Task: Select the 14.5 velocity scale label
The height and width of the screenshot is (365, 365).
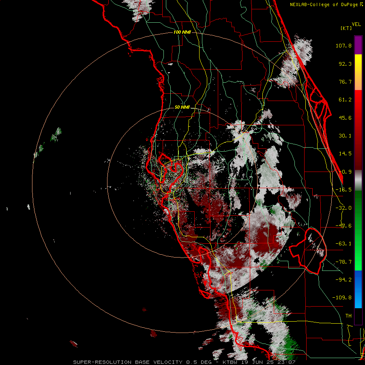Action: 345,154
